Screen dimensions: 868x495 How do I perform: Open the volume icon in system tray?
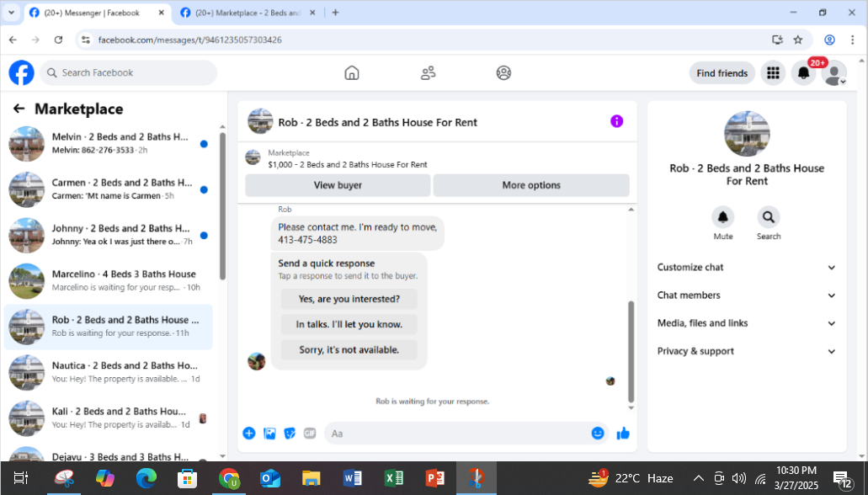(738, 478)
